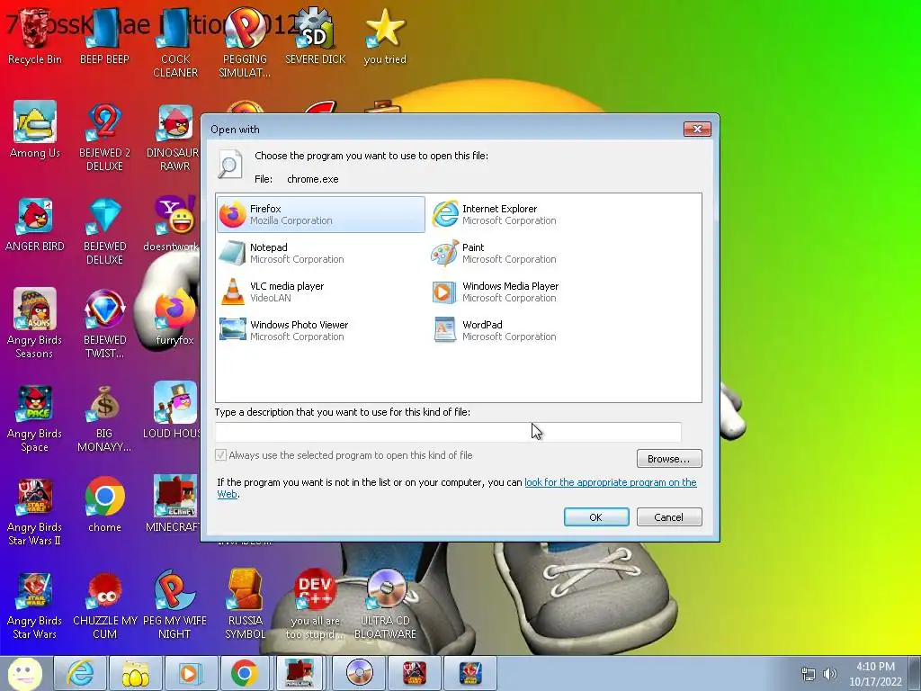Select the 'you all are too stupid' Dev-C++ icon
This screenshot has width=921, height=691.
pyautogui.click(x=315, y=604)
